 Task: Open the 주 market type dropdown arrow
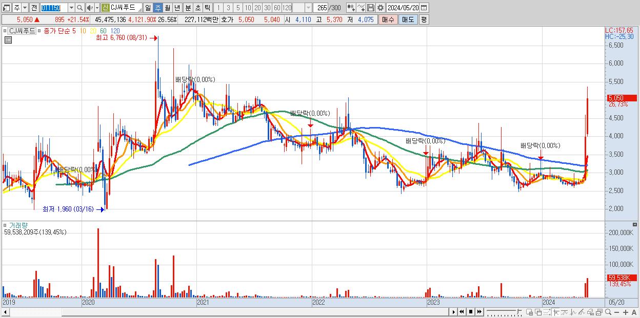pyautogui.click(x=25, y=8)
